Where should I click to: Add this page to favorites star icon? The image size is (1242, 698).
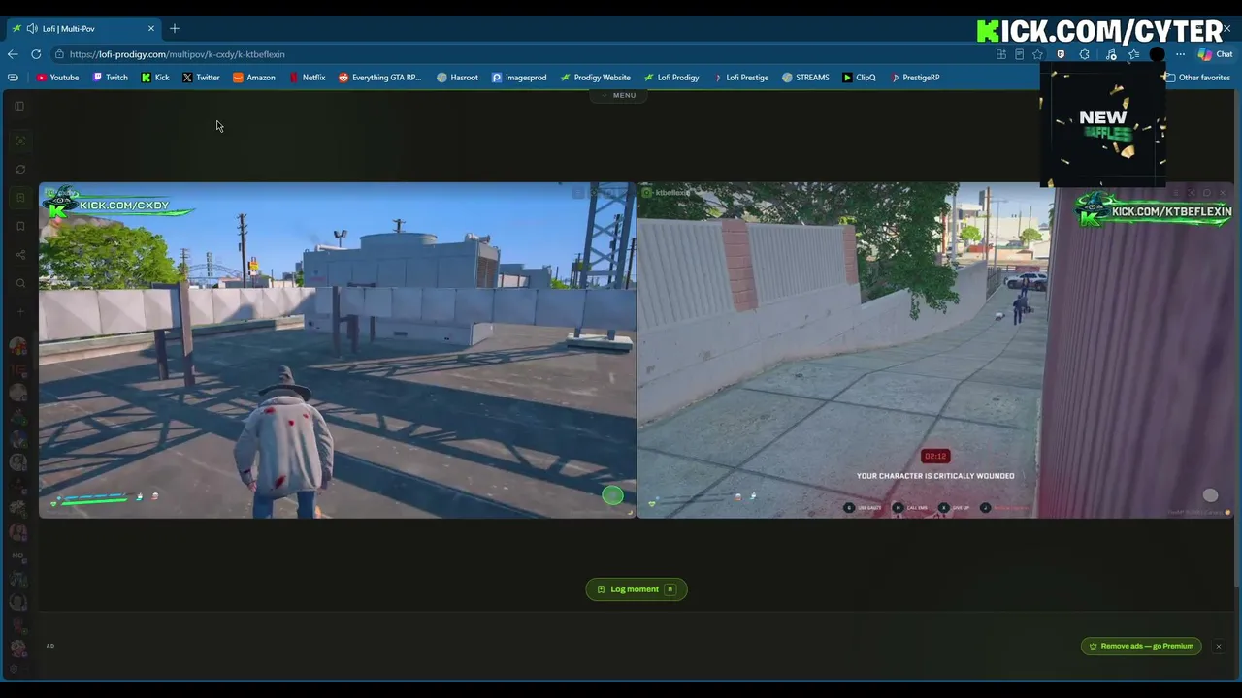pos(1037,54)
